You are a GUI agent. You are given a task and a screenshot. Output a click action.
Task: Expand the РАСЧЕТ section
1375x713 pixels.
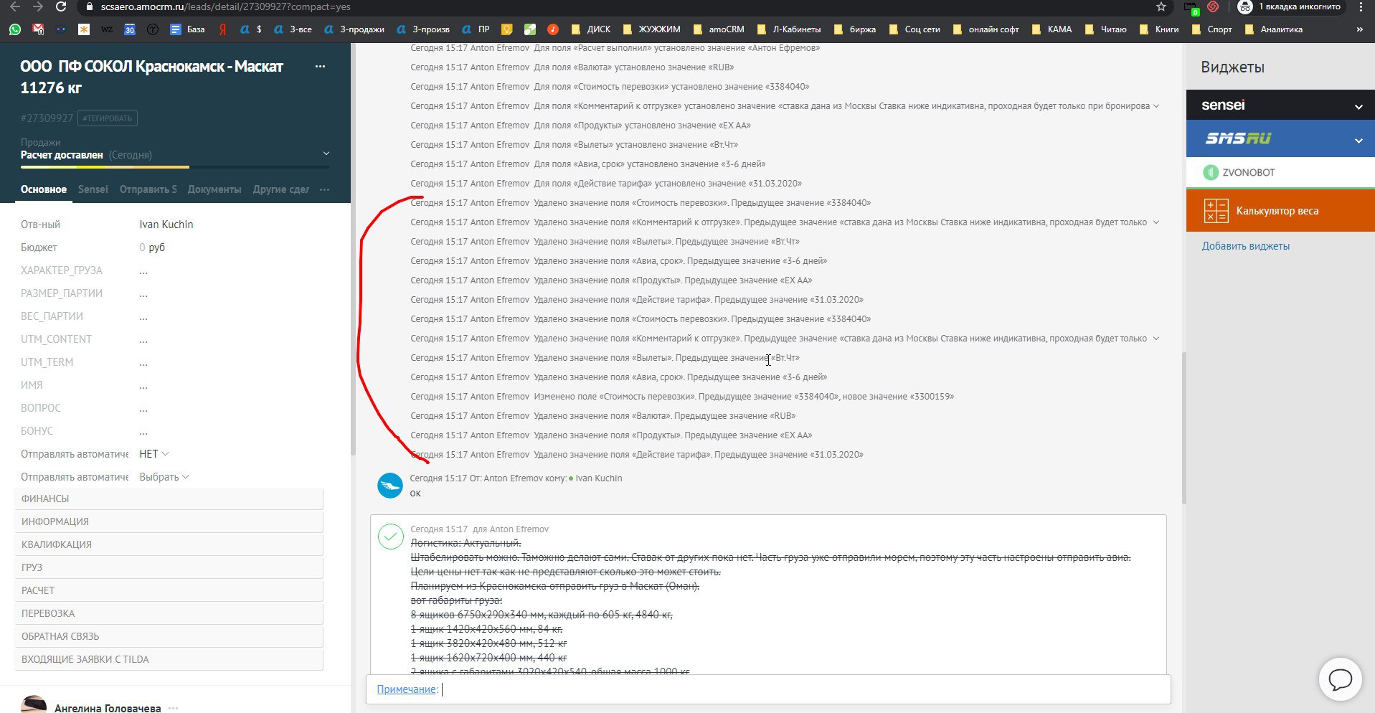tap(169, 590)
